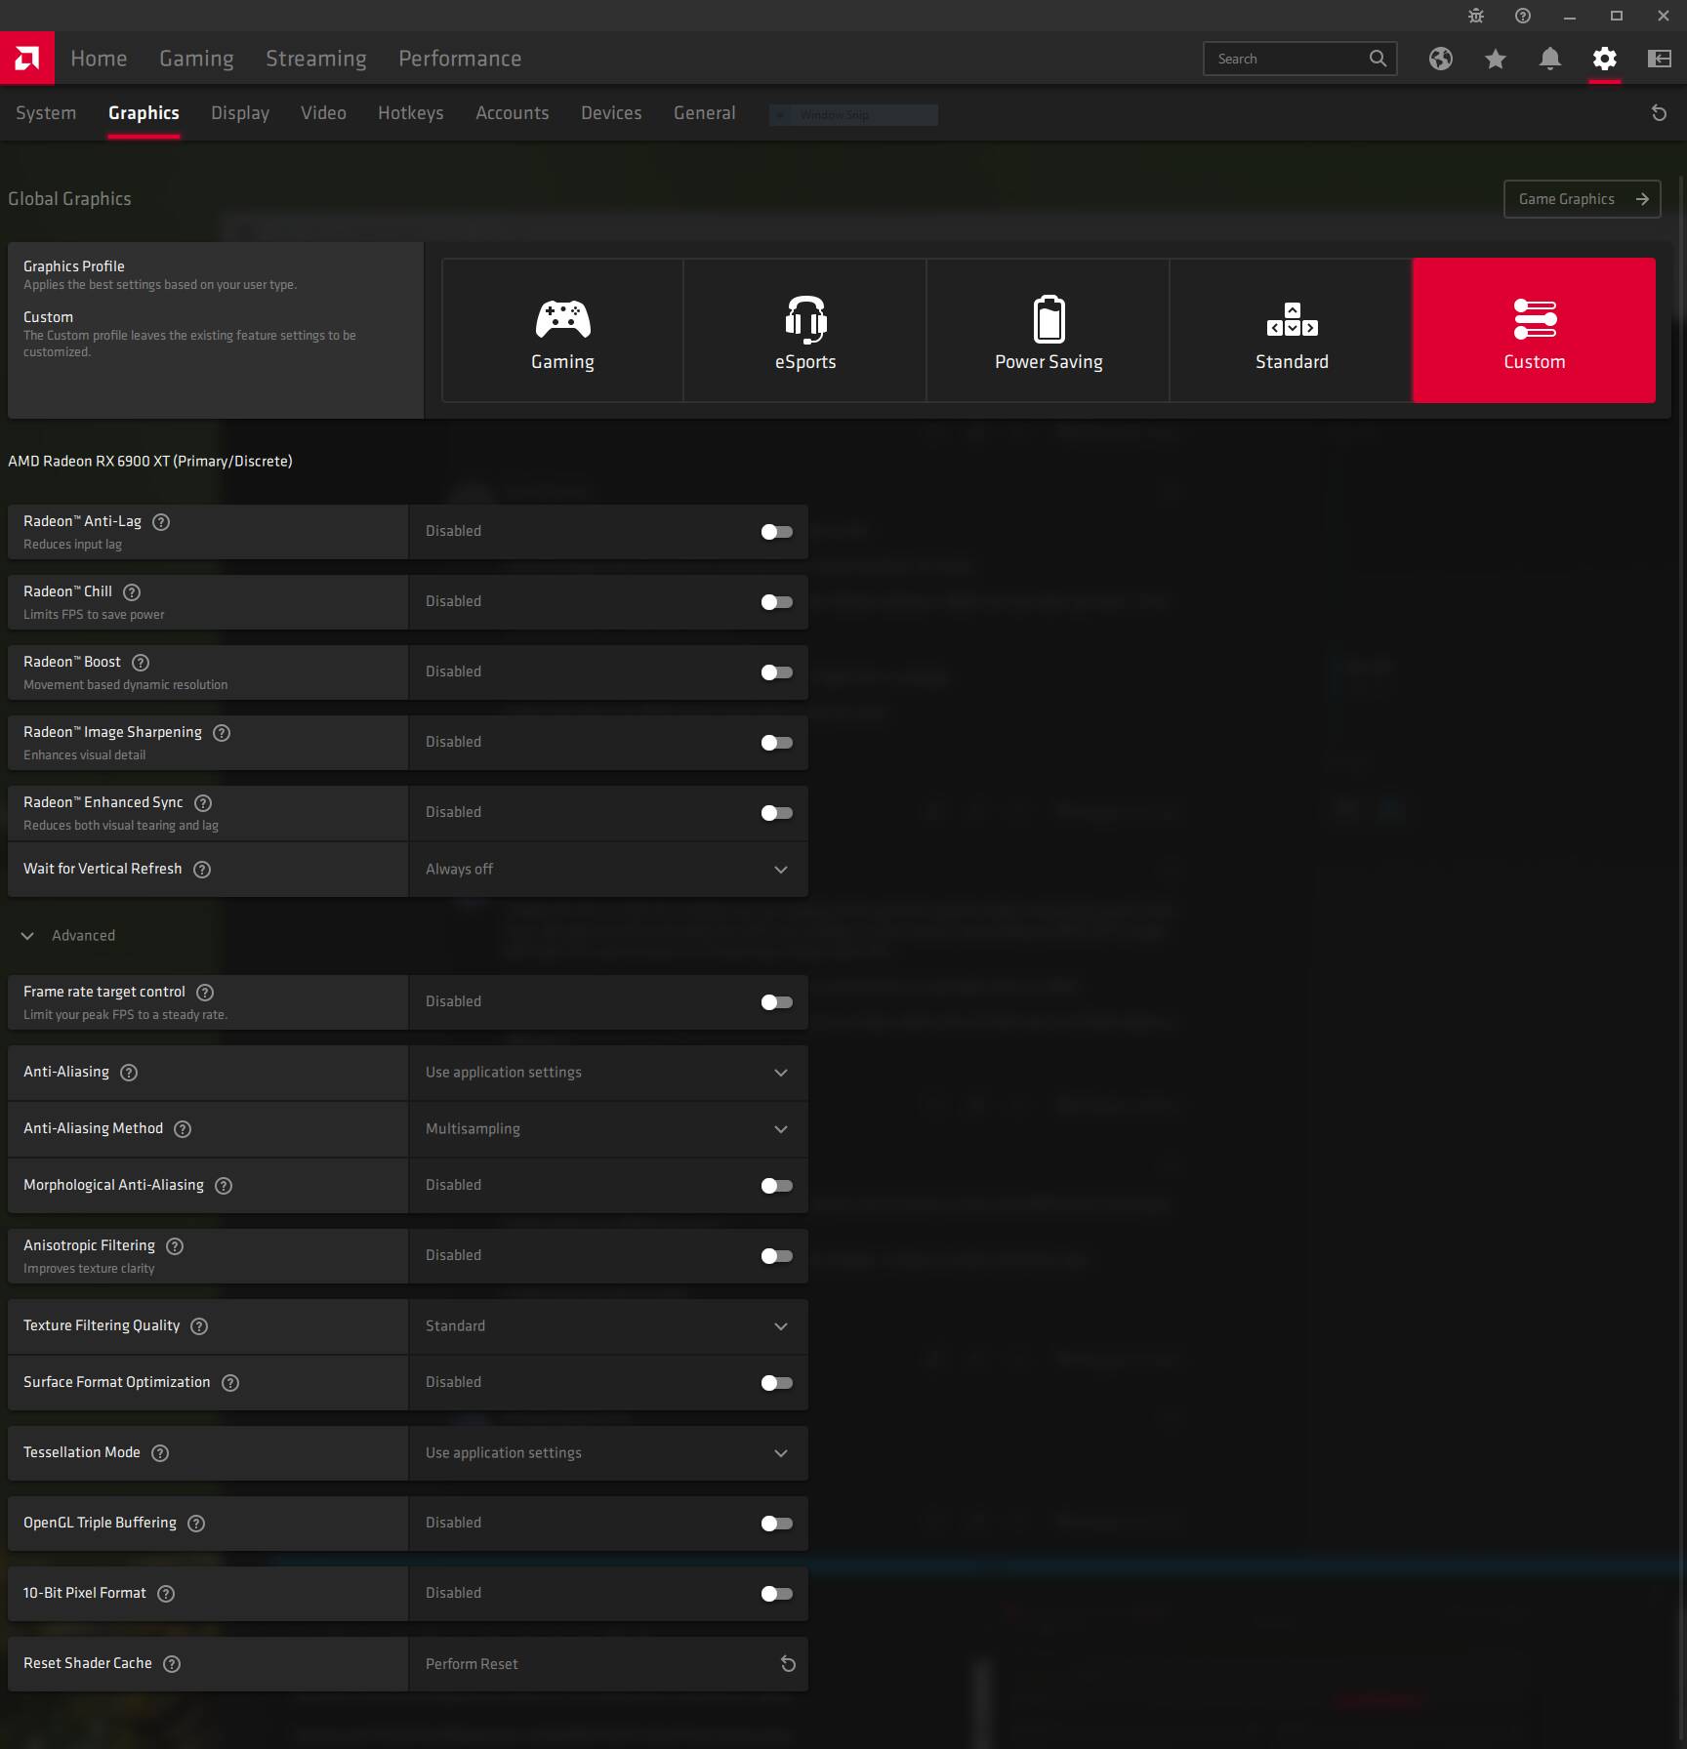Open favorites star icon

(x=1496, y=59)
